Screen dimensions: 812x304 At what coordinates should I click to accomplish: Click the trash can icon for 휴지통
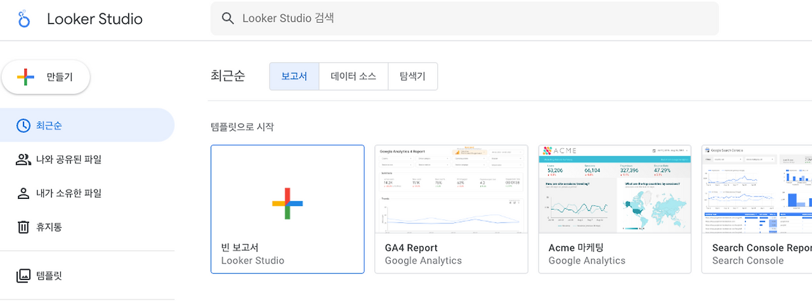[x=23, y=227]
